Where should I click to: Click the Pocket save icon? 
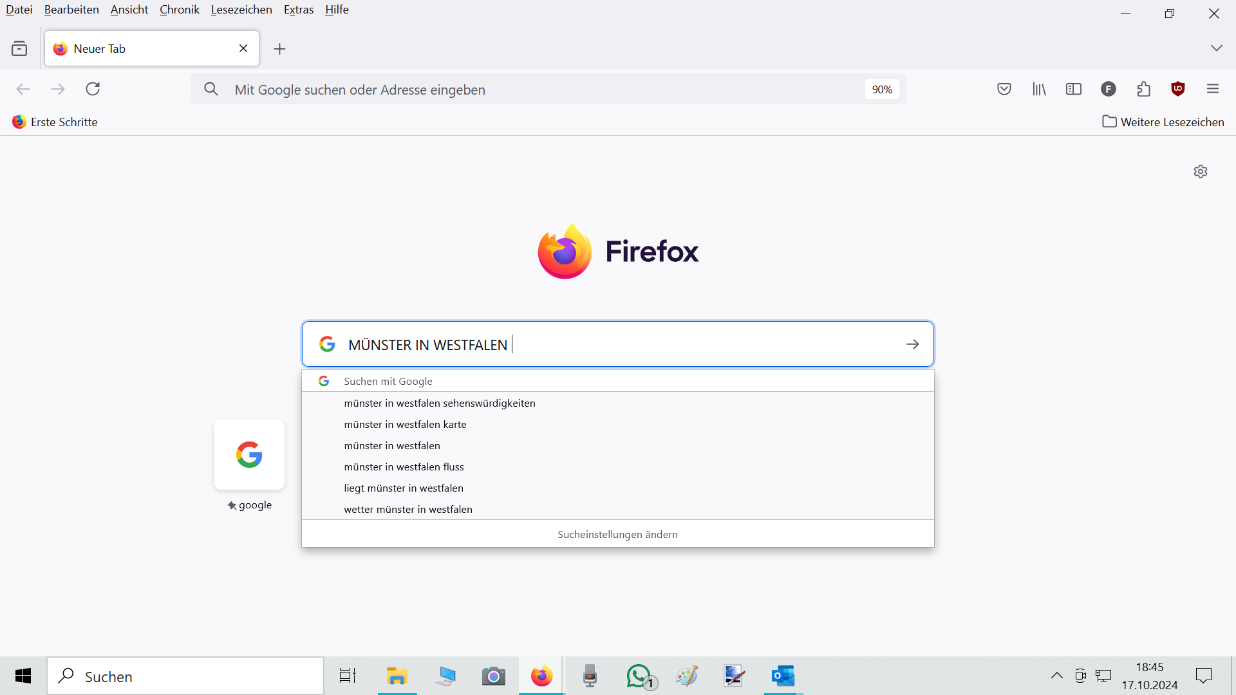click(1004, 89)
